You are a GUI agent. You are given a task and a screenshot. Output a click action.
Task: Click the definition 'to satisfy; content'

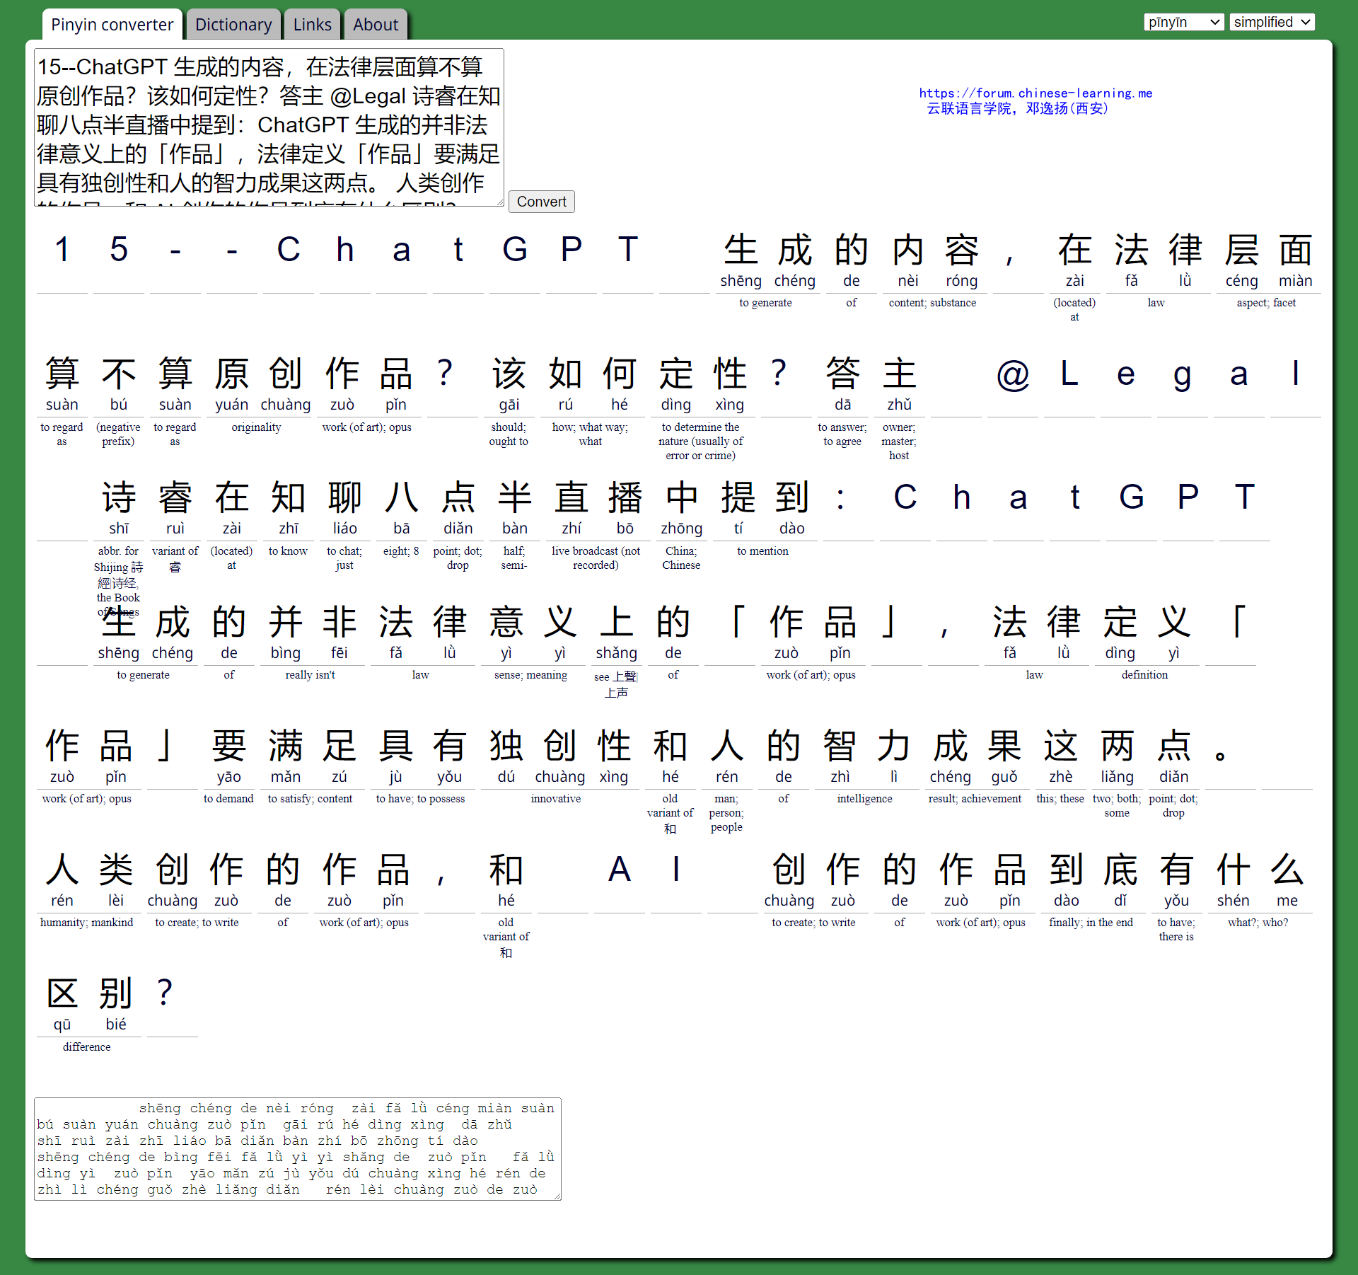point(310,799)
